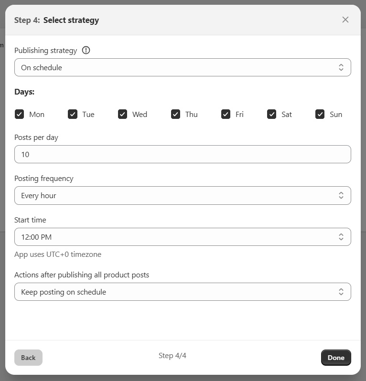Click the Back button
Image resolution: width=366 pixels, height=381 pixels.
pyautogui.click(x=28, y=358)
